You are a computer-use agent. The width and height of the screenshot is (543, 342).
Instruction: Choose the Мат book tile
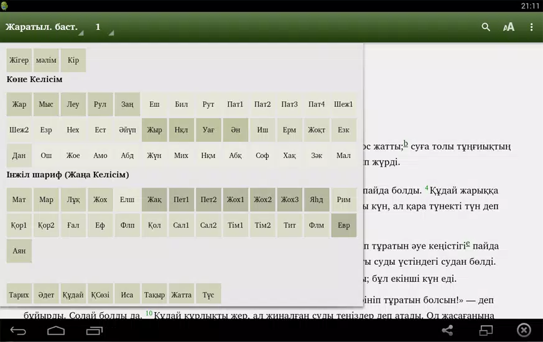point(19,200)
